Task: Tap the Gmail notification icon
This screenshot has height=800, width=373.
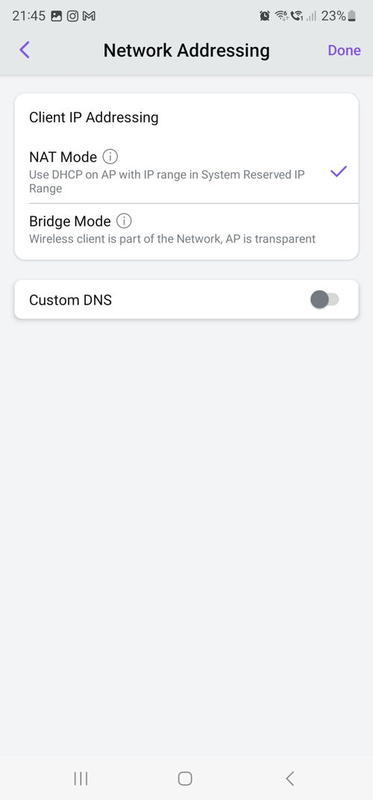Action: pos(89,16)
